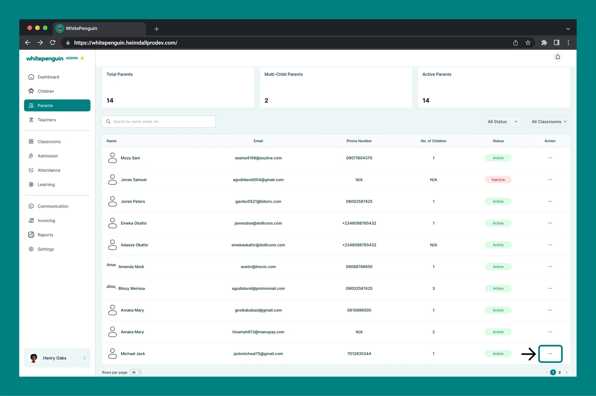Click the Active Parents card
Image resolution: width=596 pixels, height=396 pixels.
(494, 88)
